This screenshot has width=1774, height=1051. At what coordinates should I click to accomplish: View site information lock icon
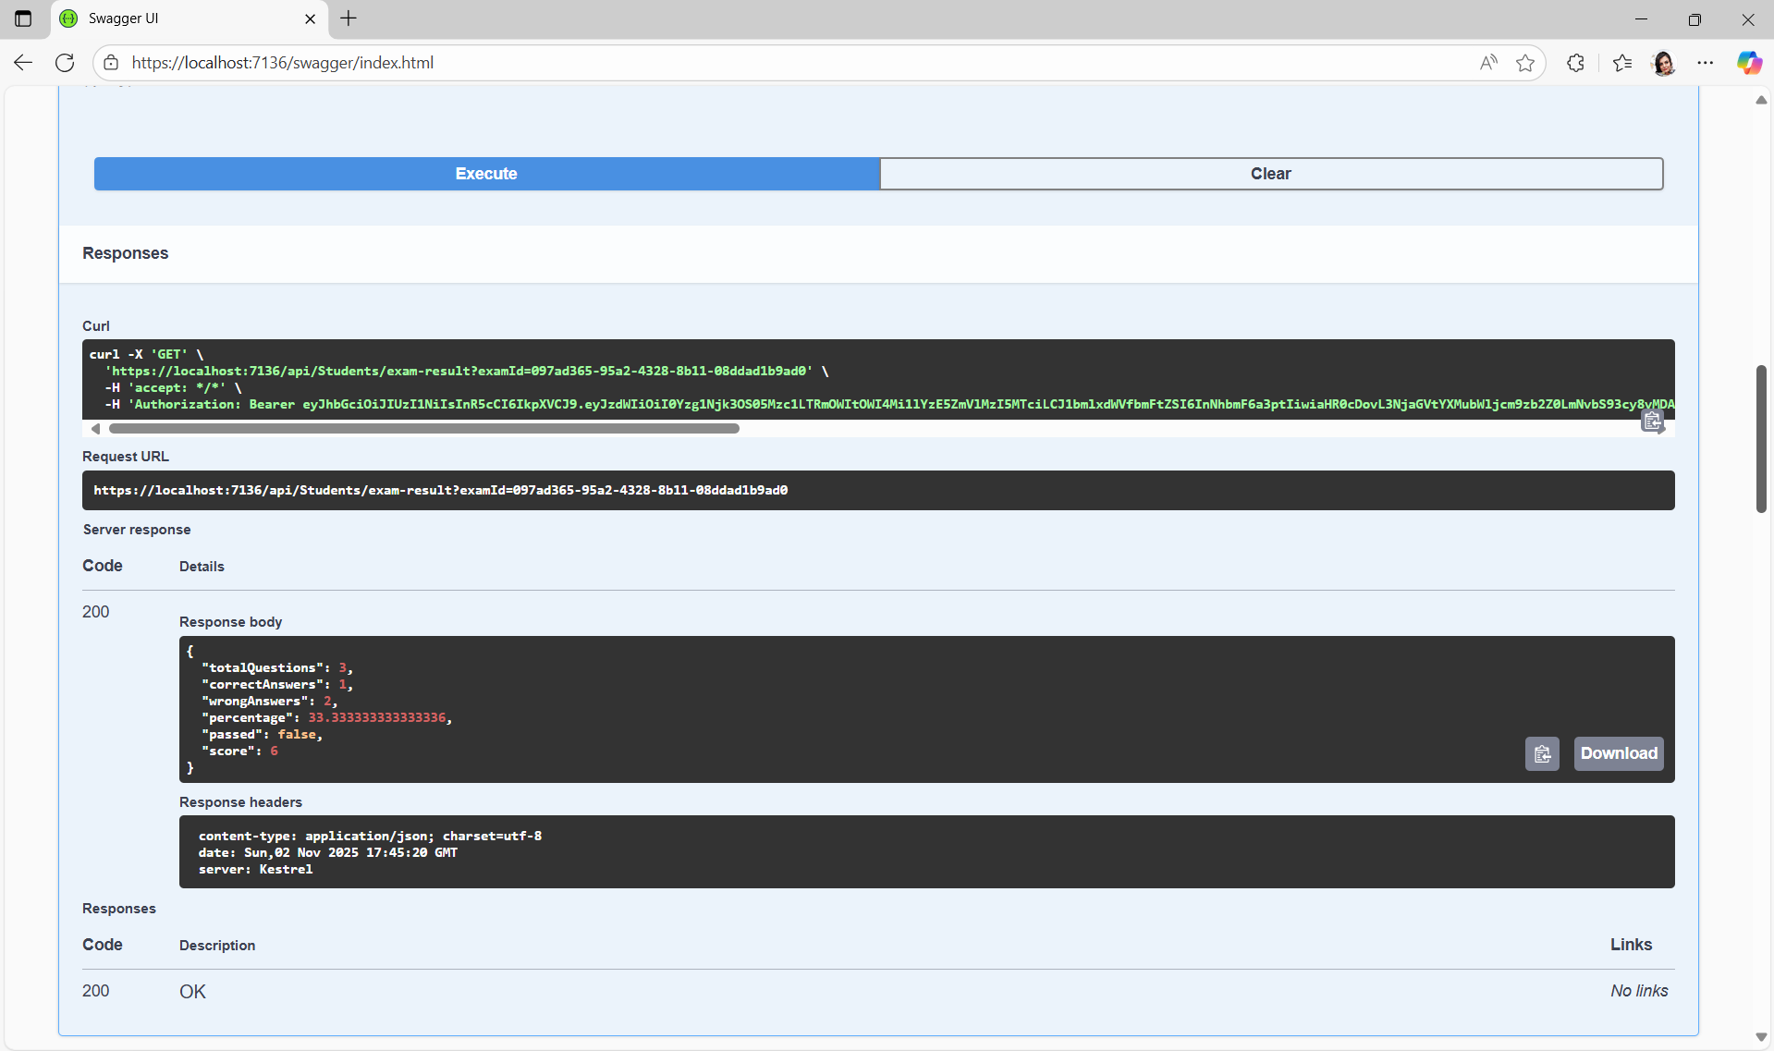point(111,63)
